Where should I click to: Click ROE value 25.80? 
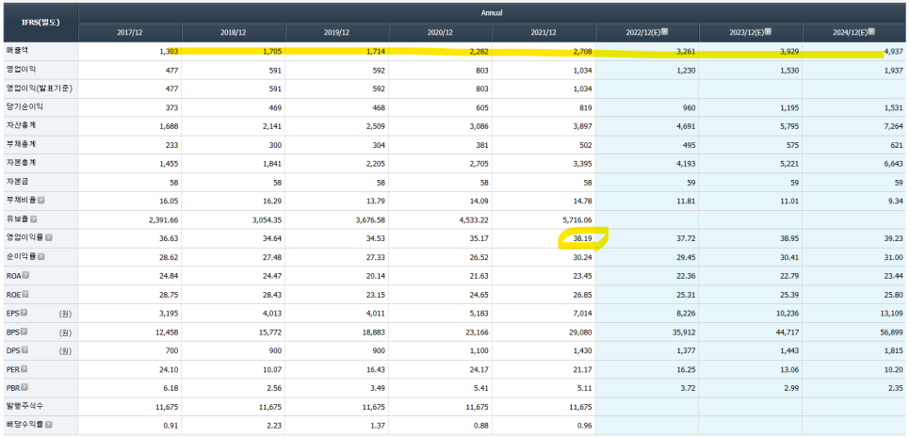(893, 294)
